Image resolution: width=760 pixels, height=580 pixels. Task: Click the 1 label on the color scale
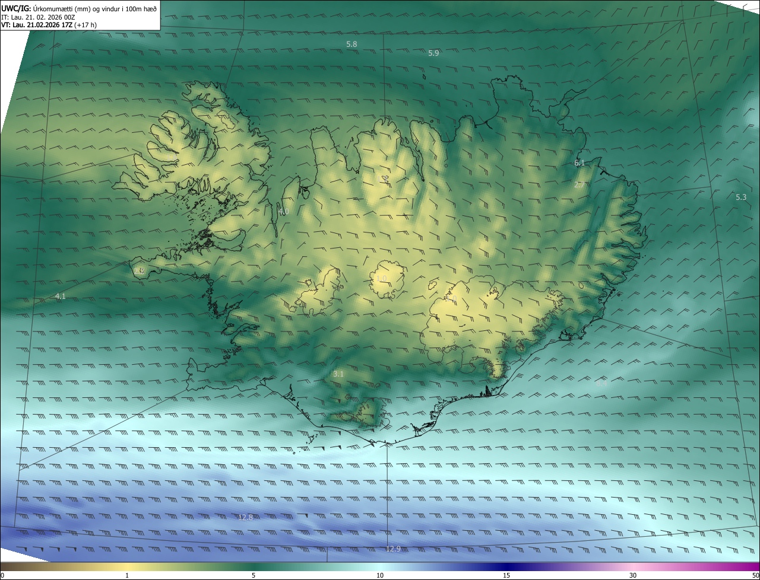pos(127,575)
